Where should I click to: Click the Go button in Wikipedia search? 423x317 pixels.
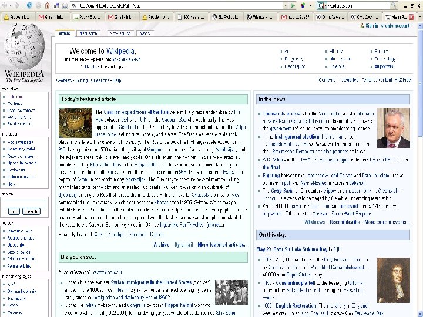[14, 211]
